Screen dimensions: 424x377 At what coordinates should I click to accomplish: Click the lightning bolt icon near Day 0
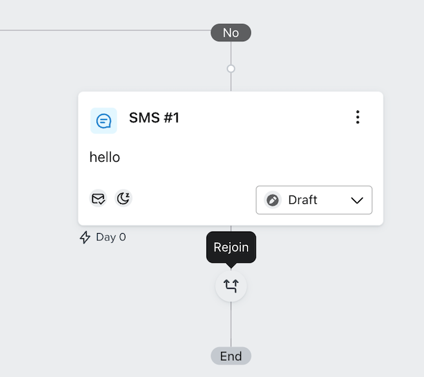[x=85, y=237]
